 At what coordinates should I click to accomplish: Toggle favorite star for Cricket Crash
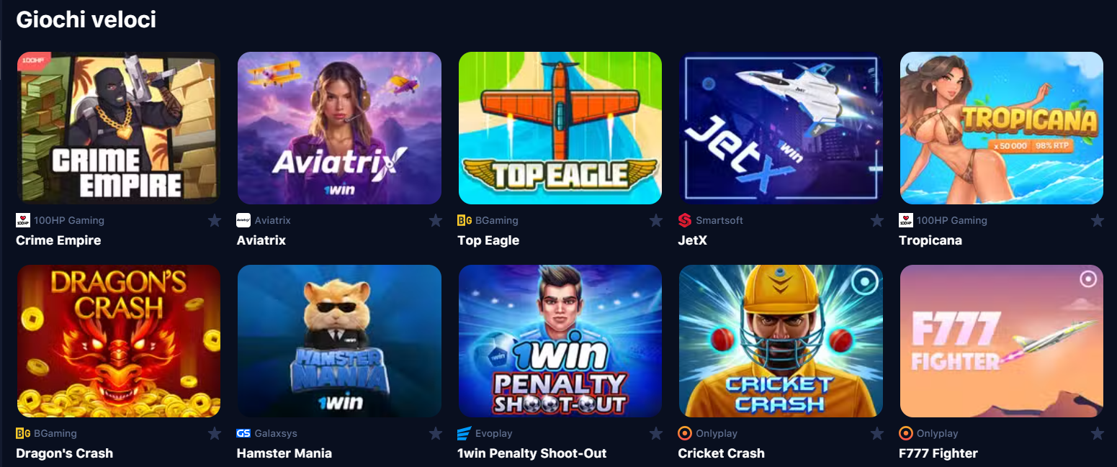877,433
